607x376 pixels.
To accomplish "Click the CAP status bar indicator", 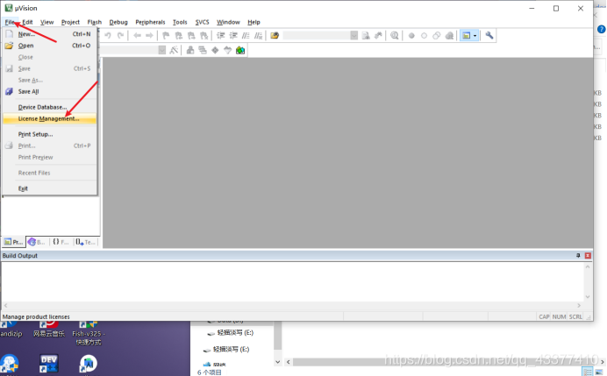I will coord(544,316).
